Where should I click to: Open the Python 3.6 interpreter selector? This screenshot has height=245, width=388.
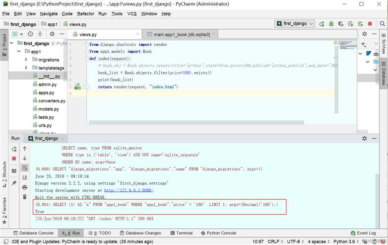click(x=346, y=242)
